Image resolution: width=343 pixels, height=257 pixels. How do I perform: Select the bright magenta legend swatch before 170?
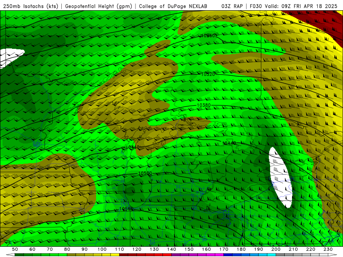point(220,255)
